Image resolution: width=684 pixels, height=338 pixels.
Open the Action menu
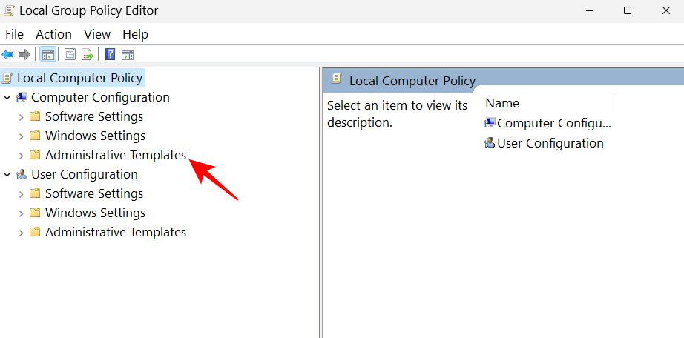(53, 34)
